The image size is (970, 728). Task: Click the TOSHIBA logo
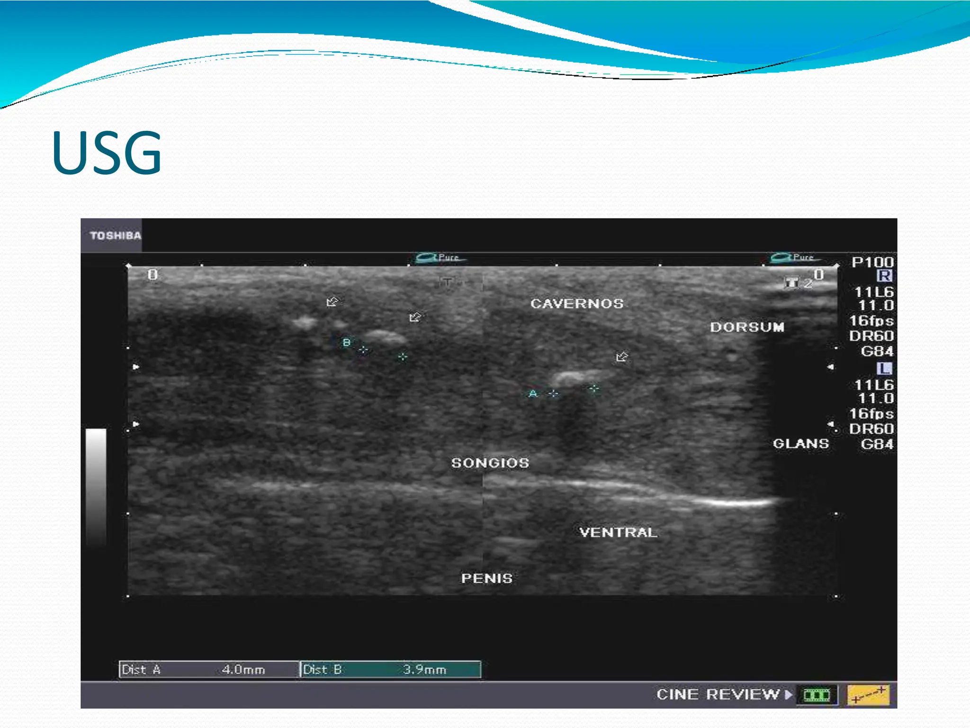pos(115,236)
